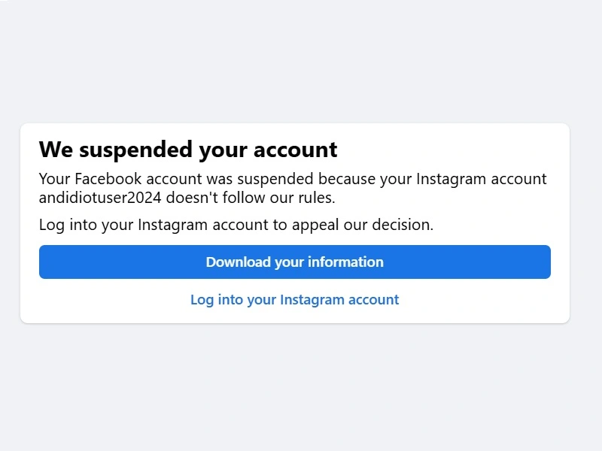Click the phrase doesn't follow our rules
Screen dimensions: 602x451
(251, 198)
